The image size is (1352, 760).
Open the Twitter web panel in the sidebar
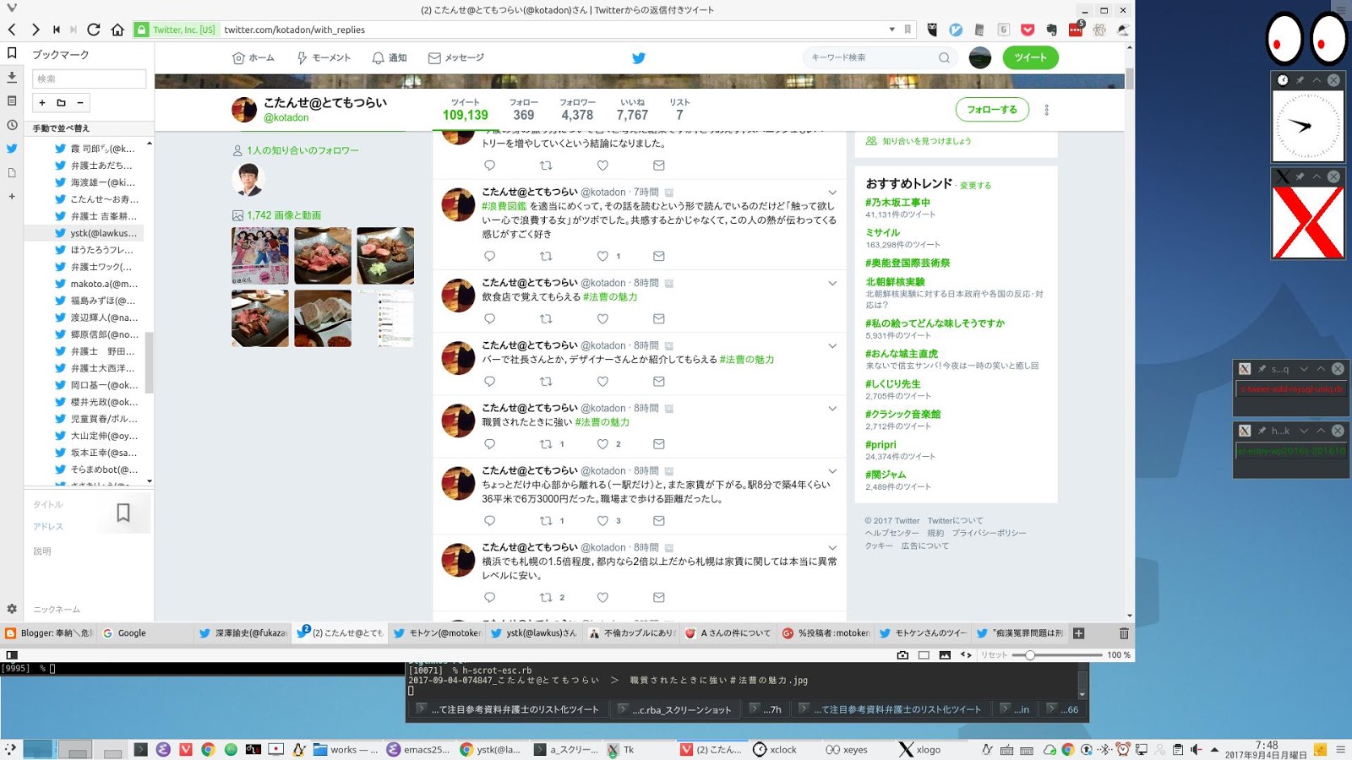pos(12,149)
